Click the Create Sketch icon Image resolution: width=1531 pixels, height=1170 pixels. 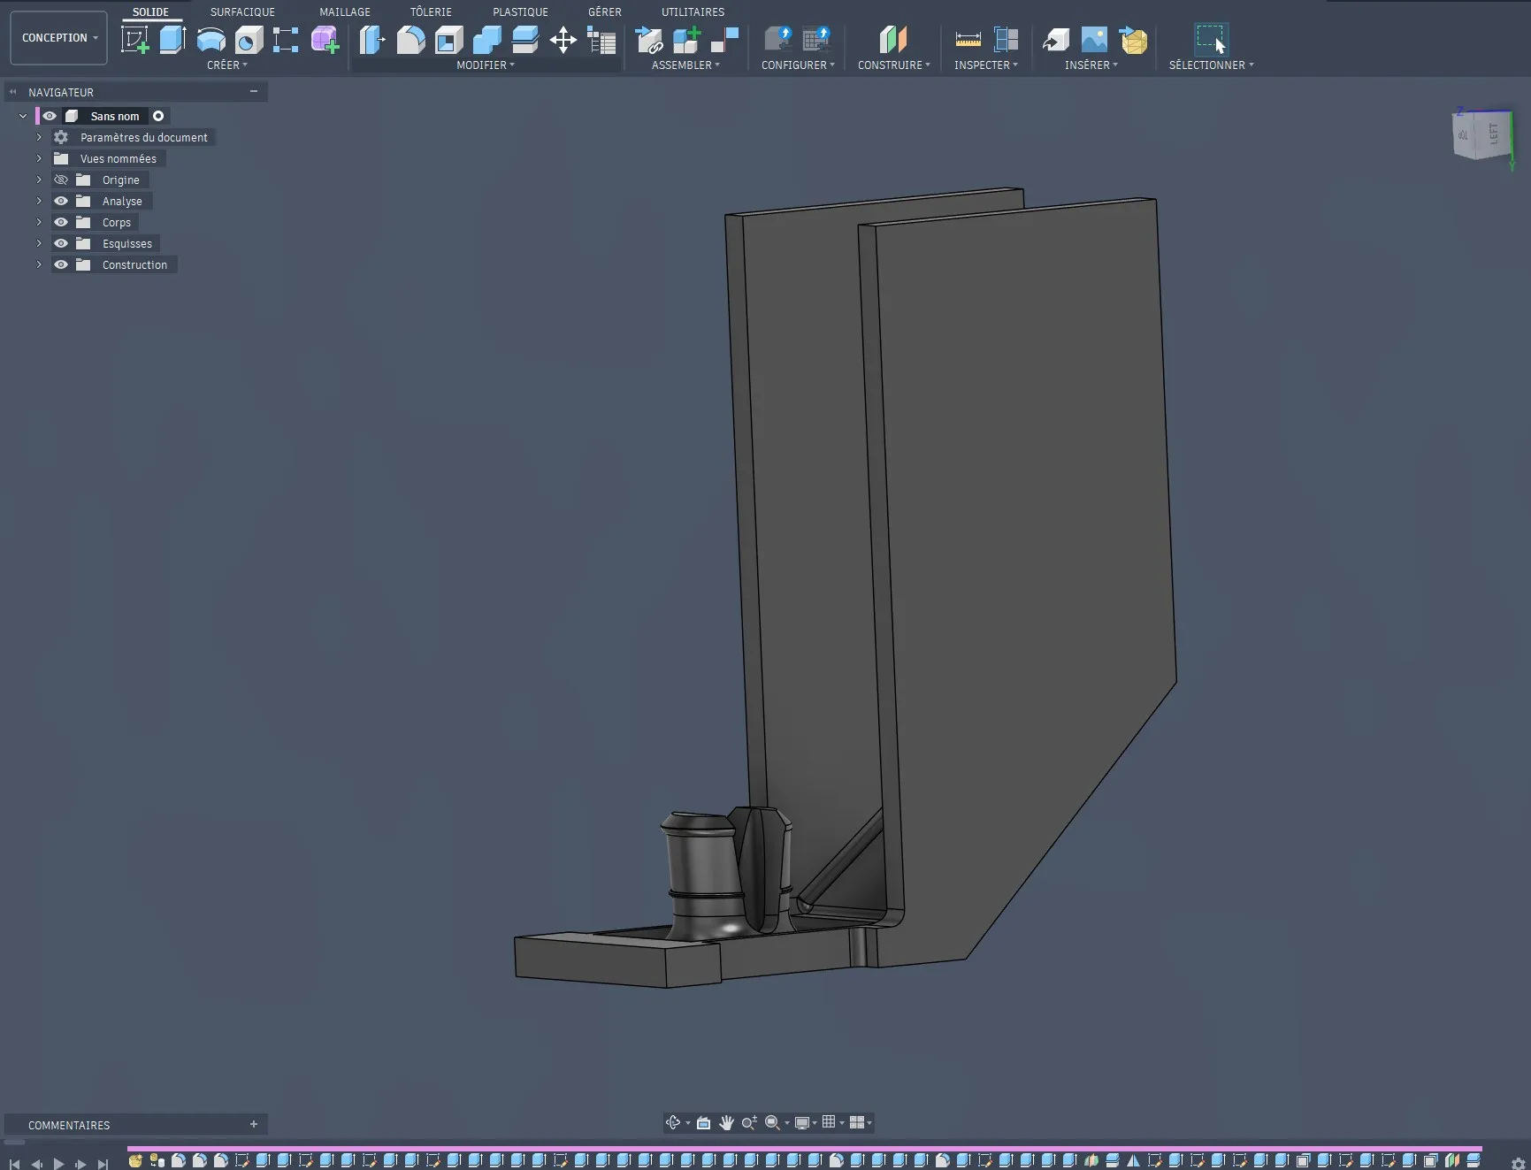134,40
